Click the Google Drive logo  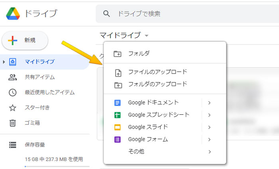13,14
